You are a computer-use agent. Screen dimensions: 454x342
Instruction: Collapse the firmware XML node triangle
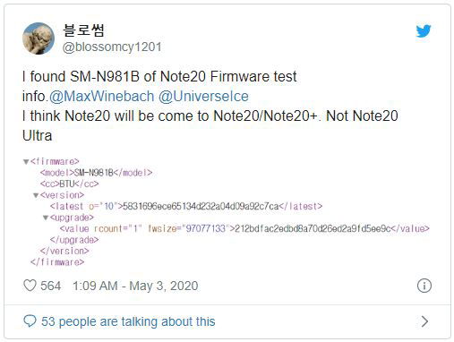coord(26,162)
